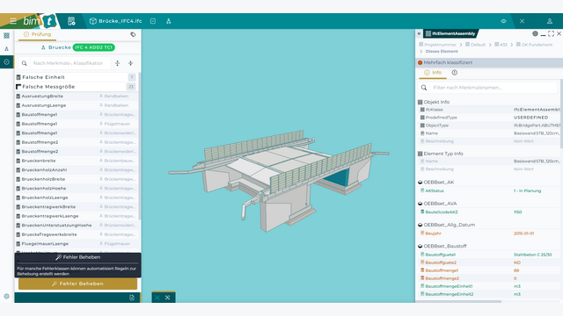Viewport: 563px width, 316px height.
Task: Select the BrueckenholzAnzahl row
Action: coord(76,169)
